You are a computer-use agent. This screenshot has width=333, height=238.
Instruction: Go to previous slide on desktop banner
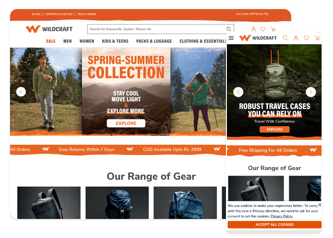point(21,92)
